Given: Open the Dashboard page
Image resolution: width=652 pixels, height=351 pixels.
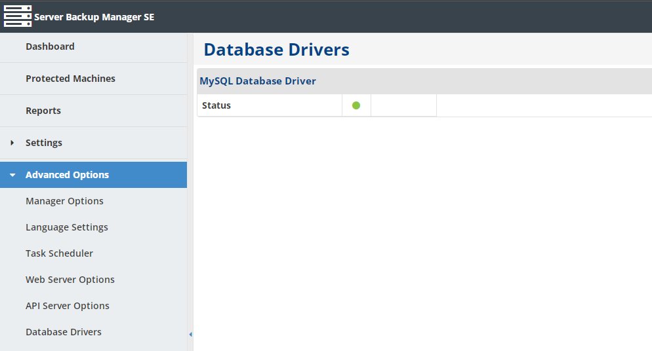Looking at the screenshot, I should pos(50,46).
